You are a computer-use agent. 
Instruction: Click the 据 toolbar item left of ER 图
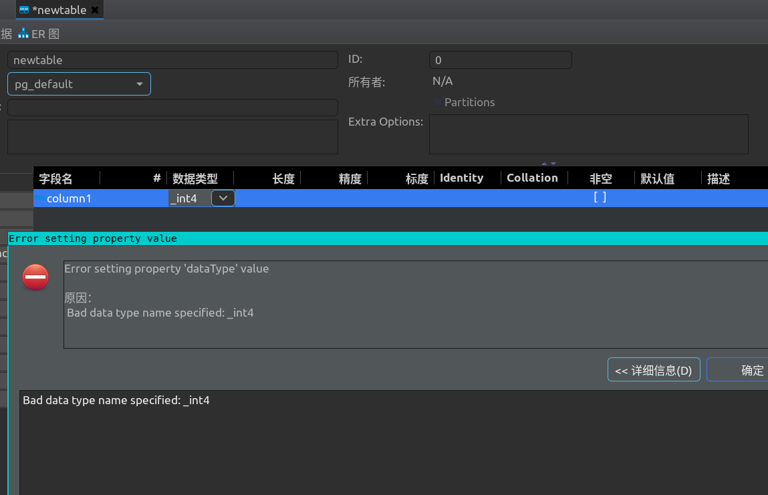click(5, 33)
